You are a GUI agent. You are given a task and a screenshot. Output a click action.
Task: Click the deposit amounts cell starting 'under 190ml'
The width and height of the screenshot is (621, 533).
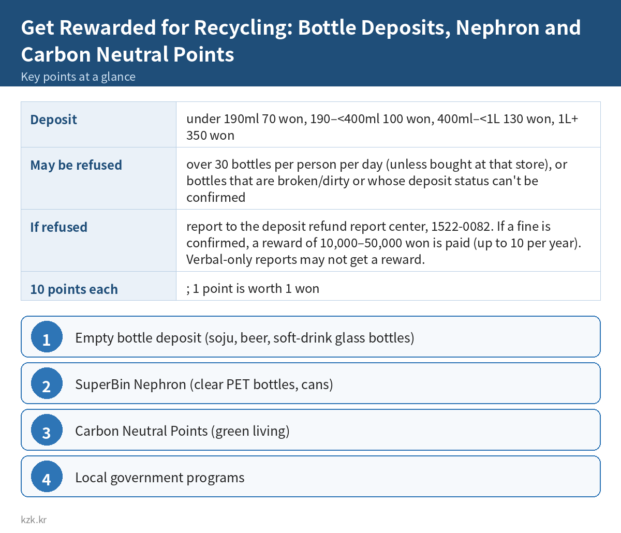388,125
